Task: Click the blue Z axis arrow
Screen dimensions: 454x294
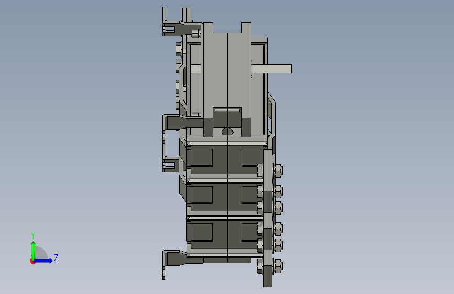Action: click(43, 261)
